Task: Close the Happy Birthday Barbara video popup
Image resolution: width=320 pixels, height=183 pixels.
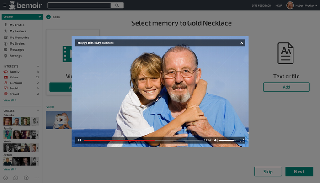Action: [242, 43]
